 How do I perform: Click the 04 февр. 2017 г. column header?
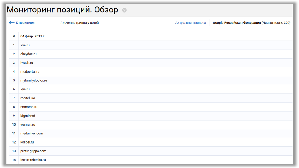pyautogui.click(x=33, y=36)
